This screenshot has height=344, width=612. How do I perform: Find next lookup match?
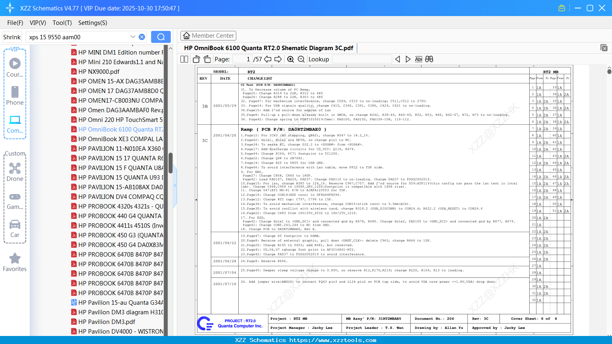408,59
